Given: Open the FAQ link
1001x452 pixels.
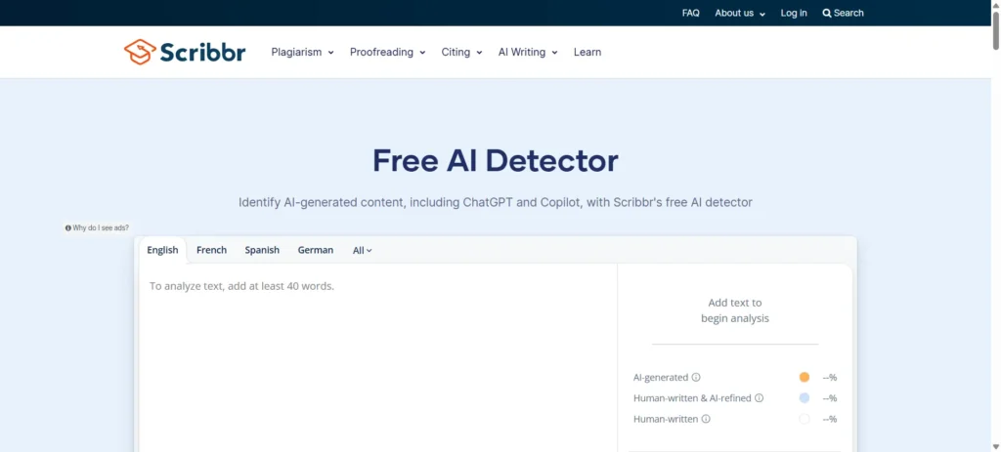Looking at the screenshot, I should point(691,13).
